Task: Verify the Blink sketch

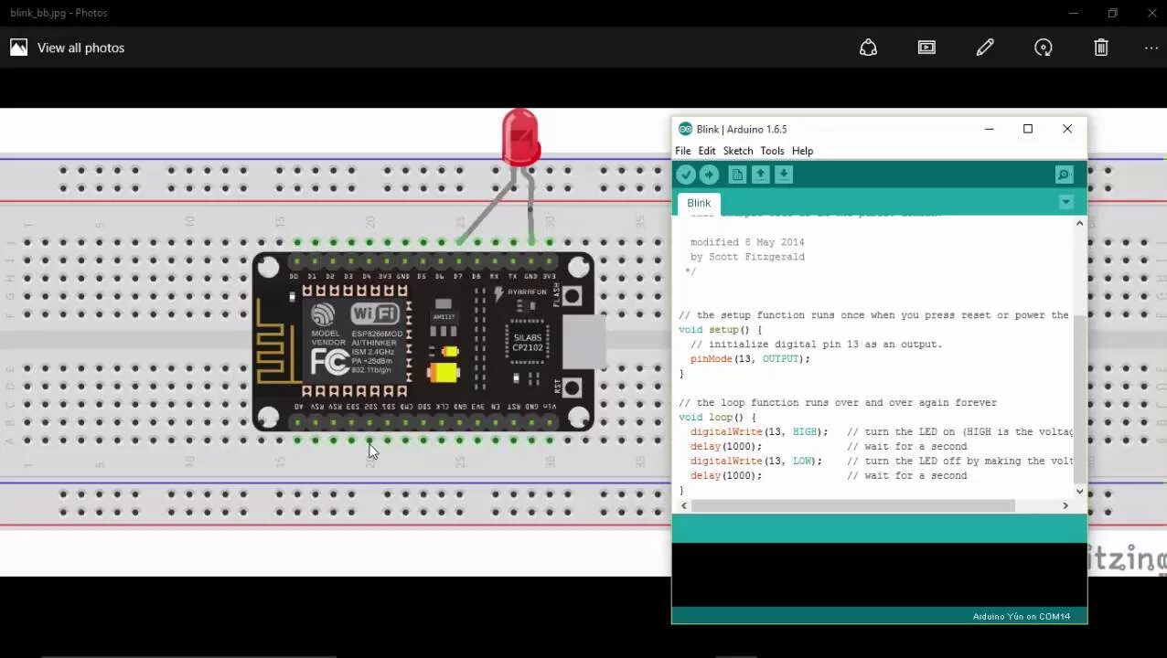Action: (686, 174)
